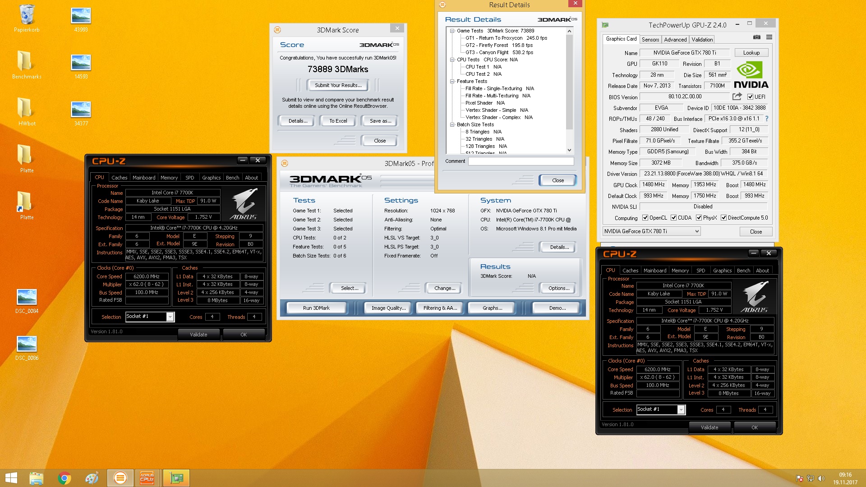Toggle the DirectCompute 5.0 checkbox

pyautogui.click(x=724, y=218)
